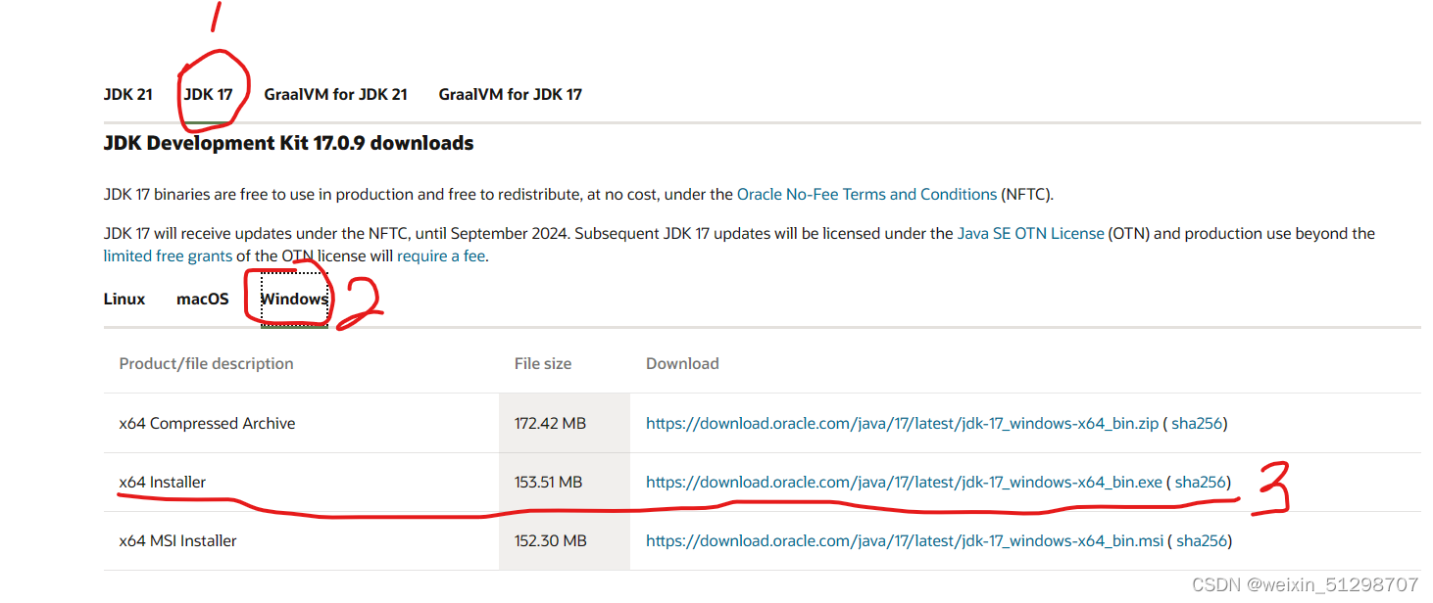Open the GraalVM for JDK 21 tab

pyautogui.click(x=335, y=95)
